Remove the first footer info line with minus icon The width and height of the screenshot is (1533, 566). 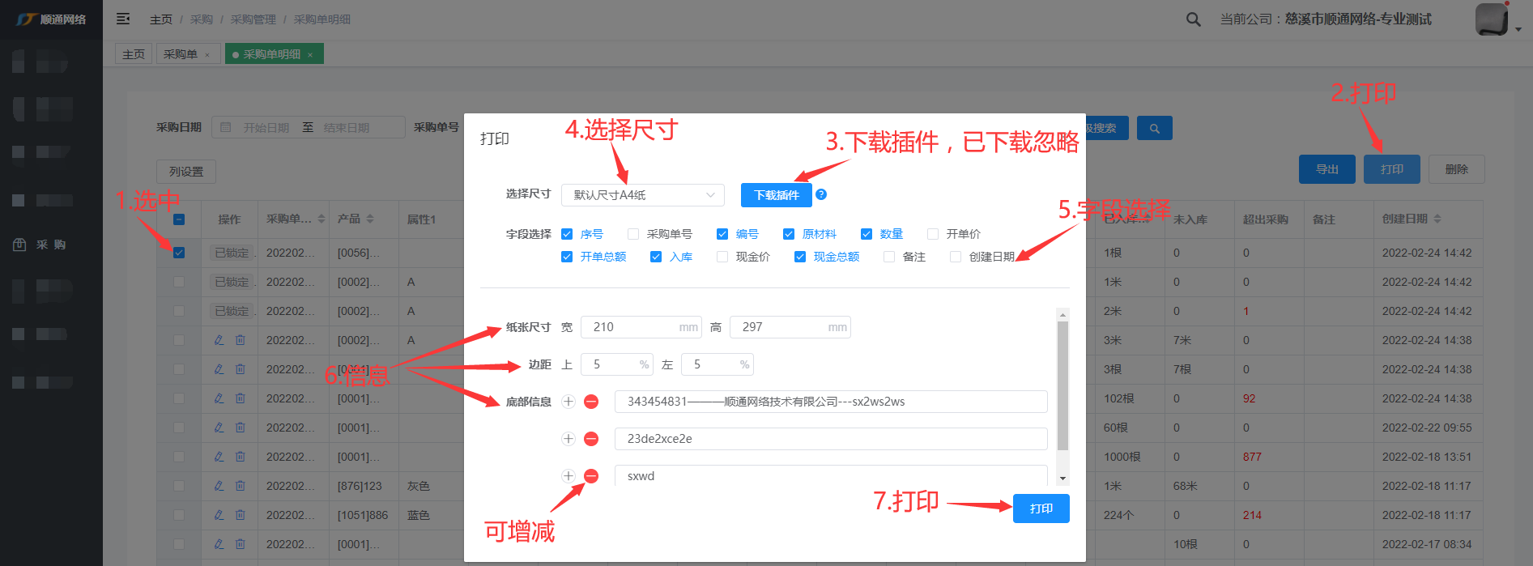[591, 402]
